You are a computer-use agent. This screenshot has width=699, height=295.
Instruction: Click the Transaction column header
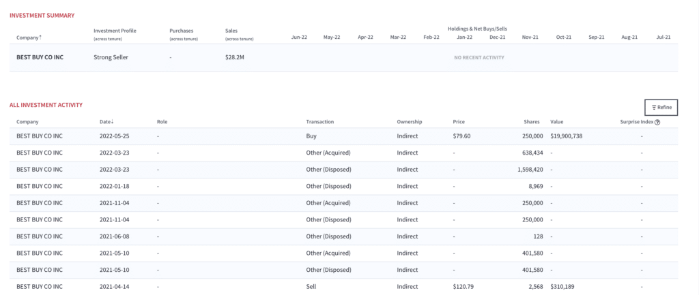[320, 121]
